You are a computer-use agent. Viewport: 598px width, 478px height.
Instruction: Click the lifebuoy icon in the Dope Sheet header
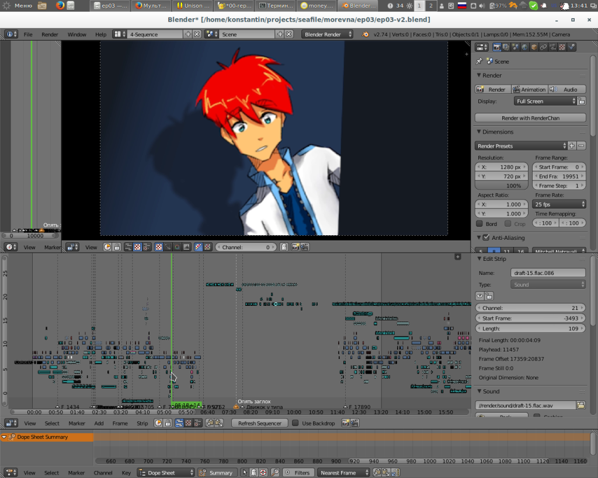263,473
